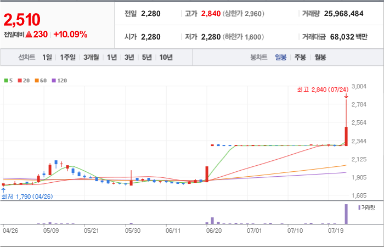The image size is (384, 247).
Task: Click the 거래량 value 25,968,484
Action: click(x=343, y=14)
